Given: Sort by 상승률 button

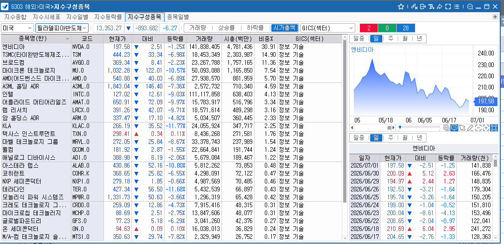Looking at the screenshot, I should tap(226, 28).
